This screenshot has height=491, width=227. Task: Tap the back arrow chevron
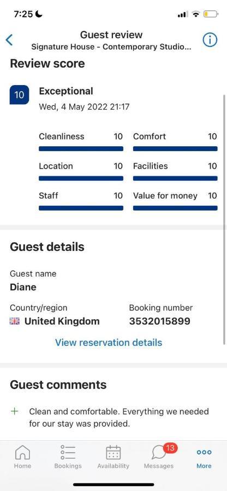9,40
